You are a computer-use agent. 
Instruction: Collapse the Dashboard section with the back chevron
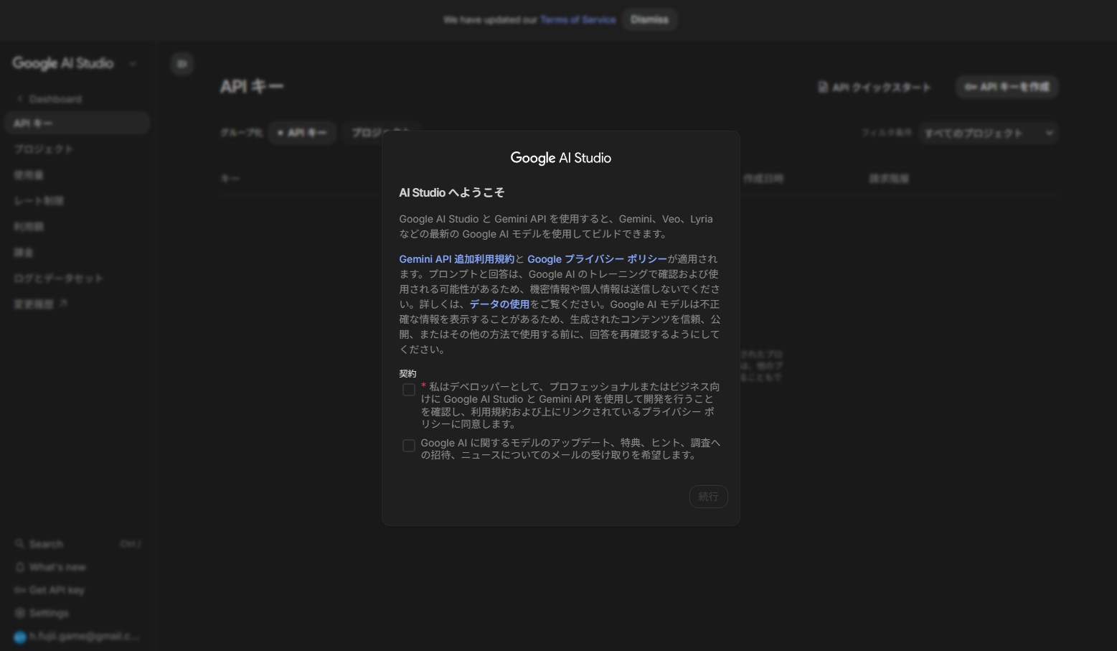[19, 98]
